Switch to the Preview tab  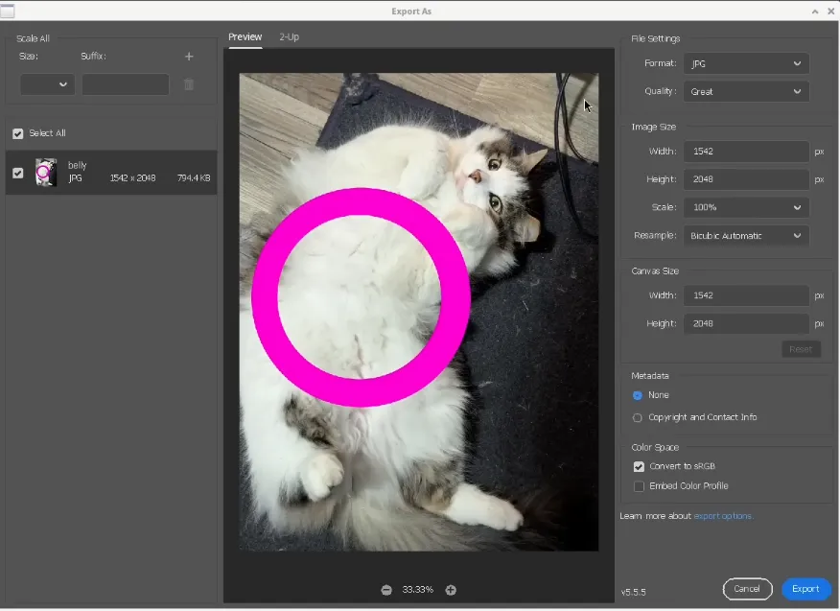pyautogui.click(x=245, y=37)
